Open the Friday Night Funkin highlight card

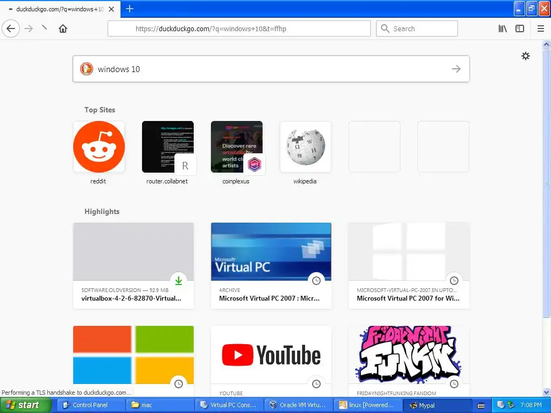click(409, 361)
